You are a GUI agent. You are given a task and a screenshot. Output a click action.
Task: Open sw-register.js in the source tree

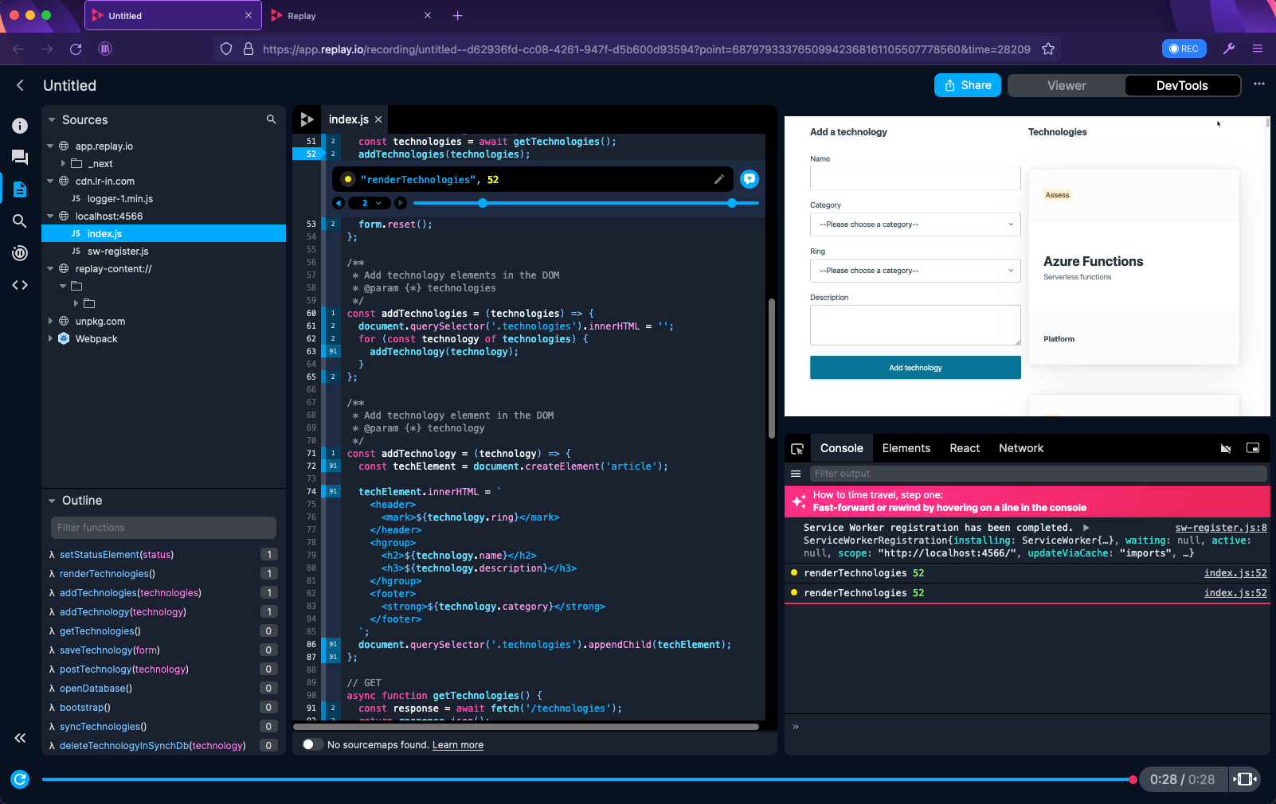(x=118, y=252)
